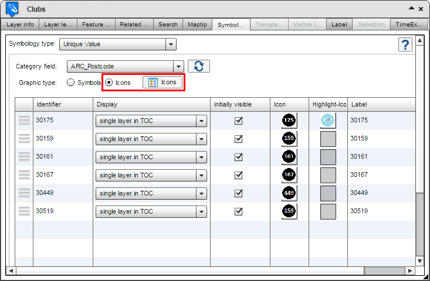Click the highlight icon for row 30175
This screenshot has width=430, height=281.
pos(328,121)
